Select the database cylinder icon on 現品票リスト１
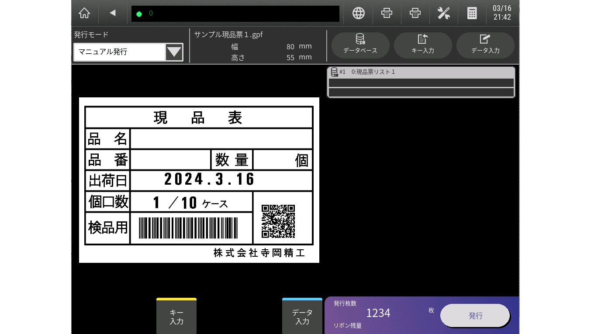The image size is (591, 334). [x=334, y=72]
